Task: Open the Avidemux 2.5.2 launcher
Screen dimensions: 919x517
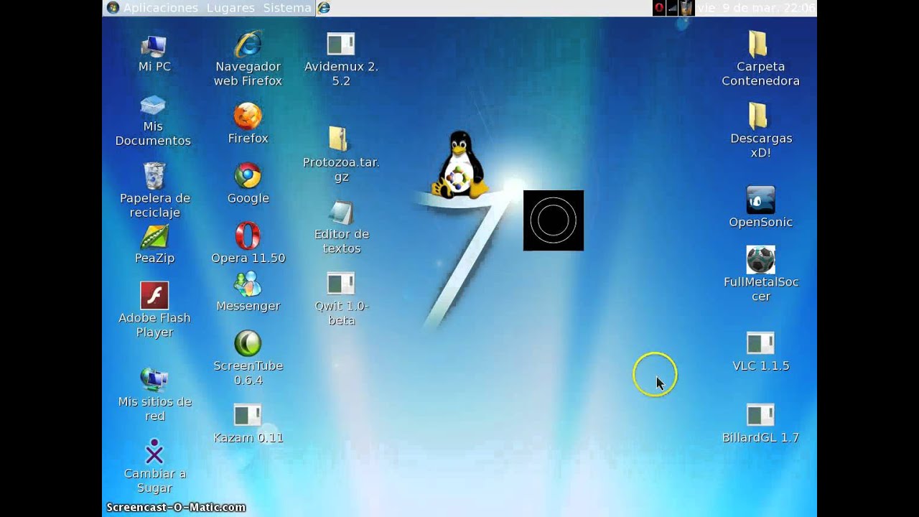Action: (x=341, y=45)
